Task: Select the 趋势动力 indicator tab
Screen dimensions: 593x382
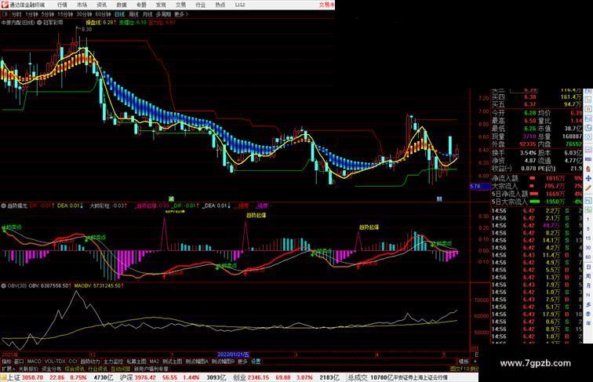Action: pyautogui.click(x=90, y=362)
